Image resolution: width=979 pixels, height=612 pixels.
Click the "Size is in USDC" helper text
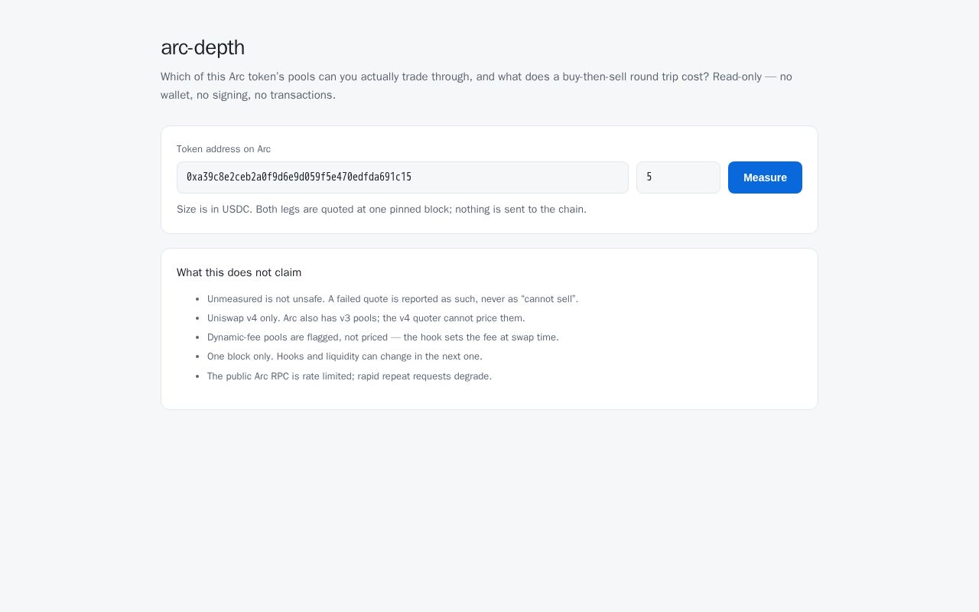[x=382, y=210]
